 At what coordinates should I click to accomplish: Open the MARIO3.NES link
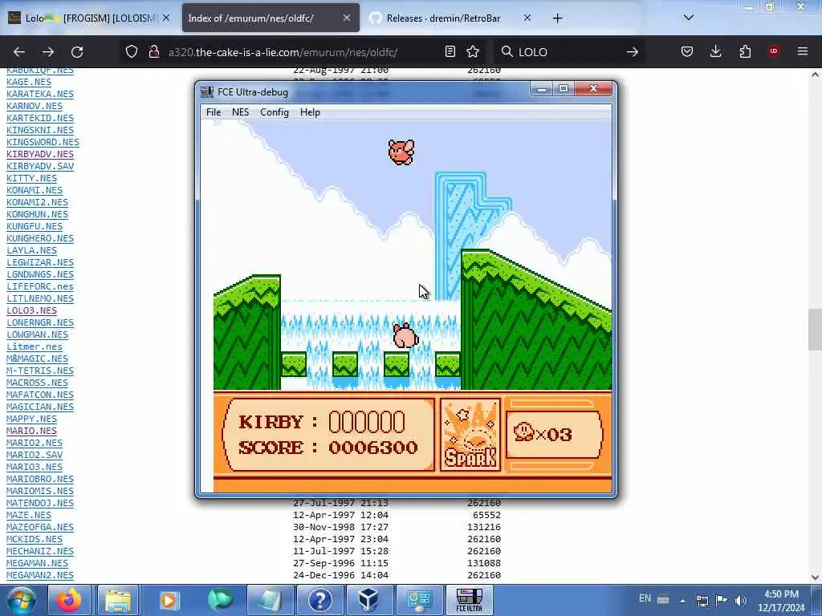point(34,467)
